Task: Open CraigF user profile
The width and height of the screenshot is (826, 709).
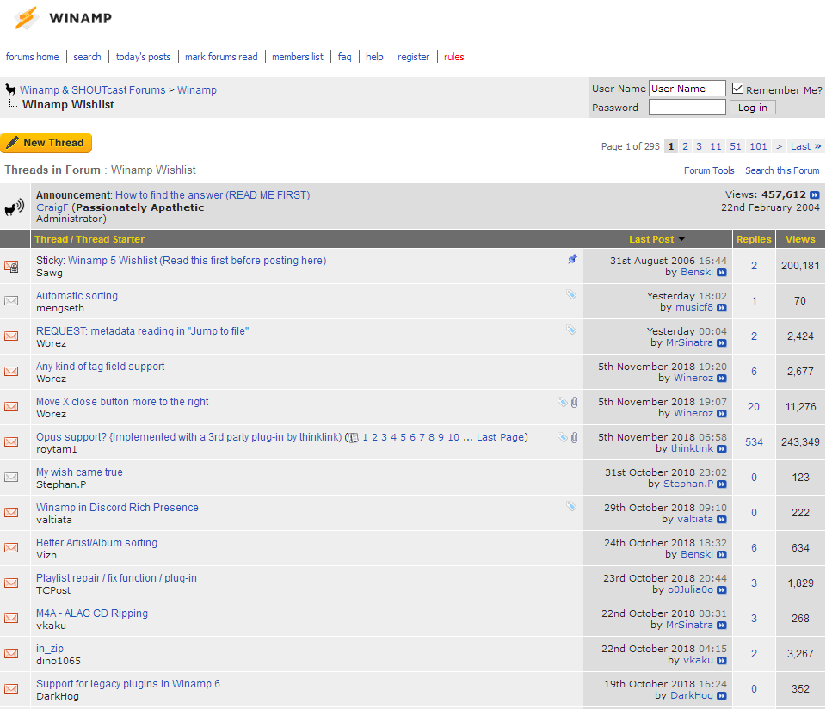Action: coord(52,207)
